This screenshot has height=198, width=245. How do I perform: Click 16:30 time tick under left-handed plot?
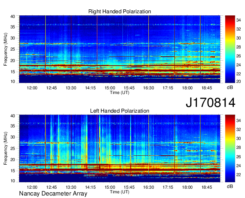pyautogui.click(x=148, y=187)
